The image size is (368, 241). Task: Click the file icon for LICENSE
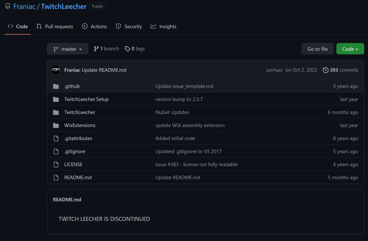[x=56, y=165]
